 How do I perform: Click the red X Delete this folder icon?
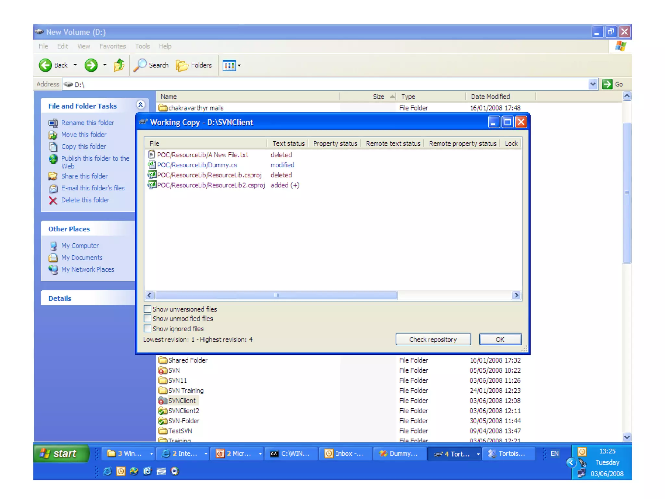[53, 200]
